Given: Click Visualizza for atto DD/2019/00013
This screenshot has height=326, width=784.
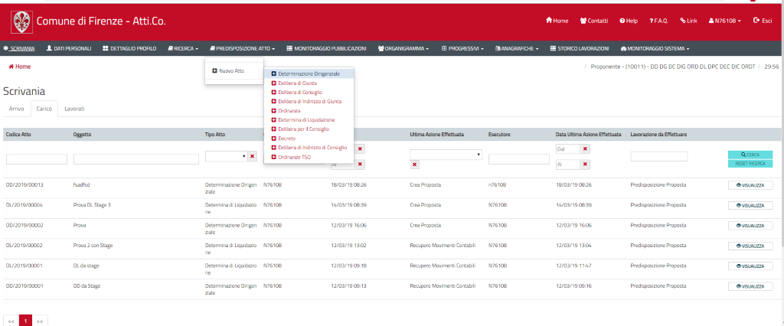Looking at the screenshot, I should pyautogui.click(x=750, y=185).
